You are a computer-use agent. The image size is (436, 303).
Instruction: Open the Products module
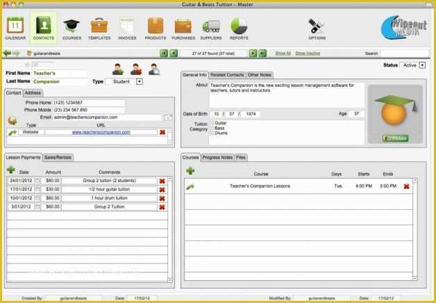(x=156, y=28)
